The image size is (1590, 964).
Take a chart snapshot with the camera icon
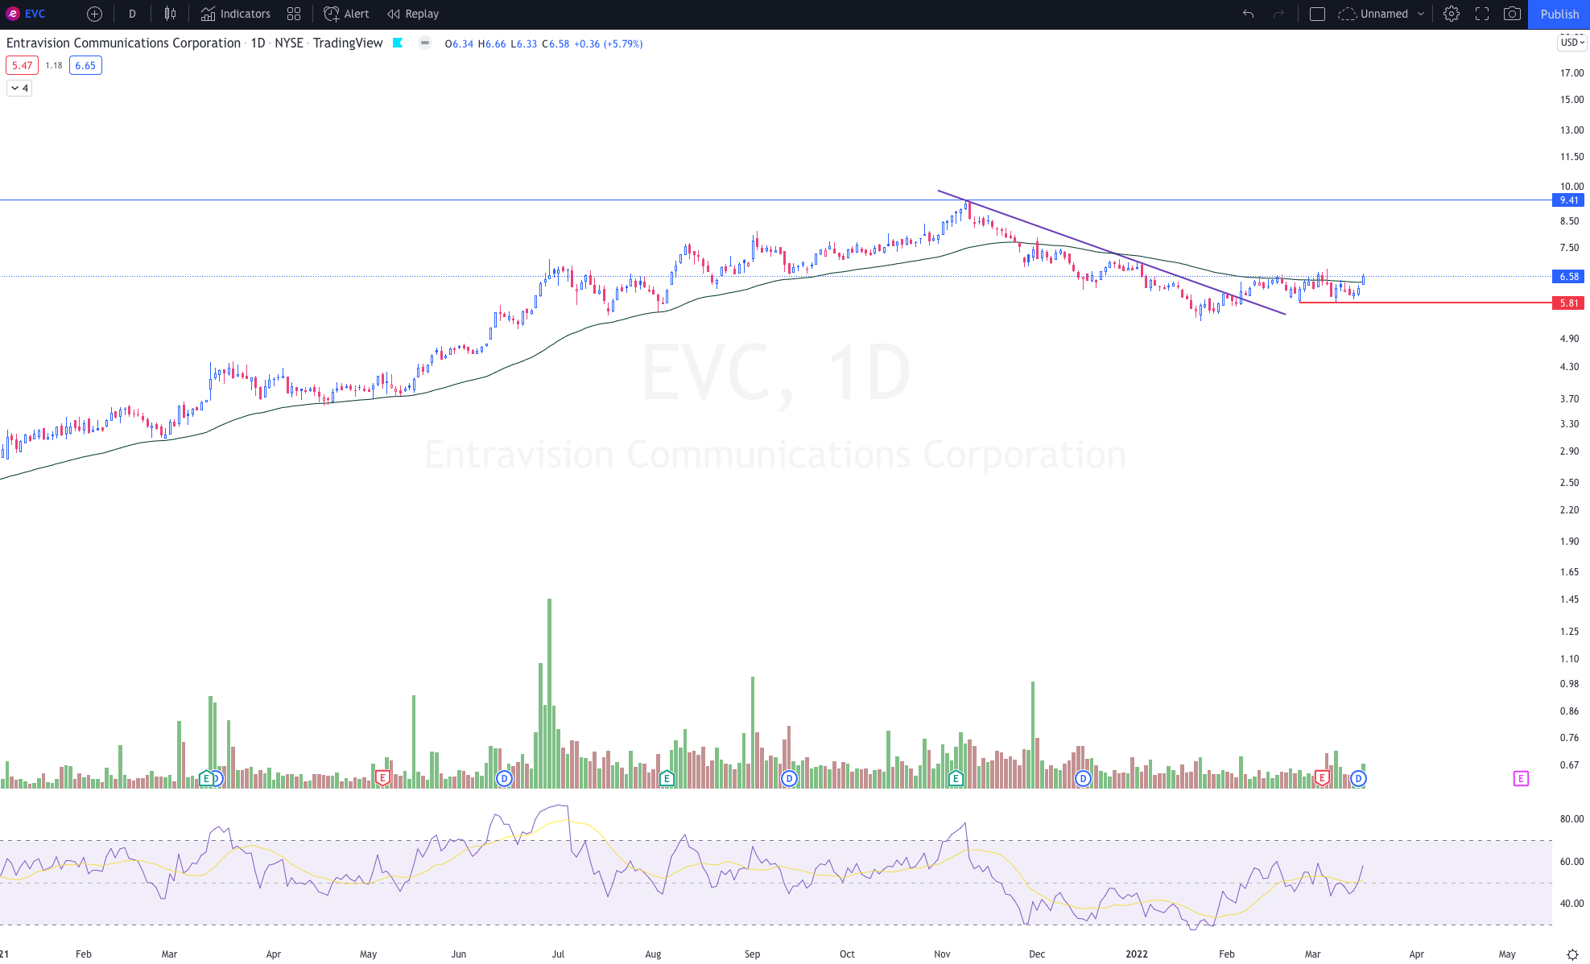click(1512, 14)
